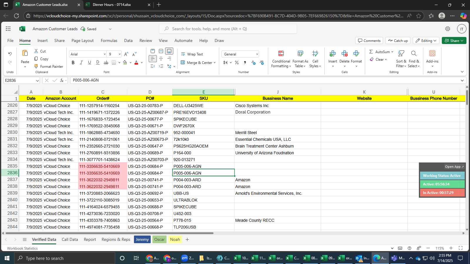Open the Merge & Center dropdown arrow
470x264 pixels.
(x=215, y=62)
